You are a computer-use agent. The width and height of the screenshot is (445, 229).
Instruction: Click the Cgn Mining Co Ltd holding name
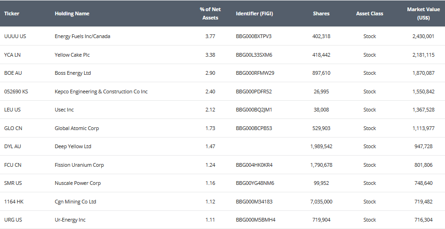(76, 202)
